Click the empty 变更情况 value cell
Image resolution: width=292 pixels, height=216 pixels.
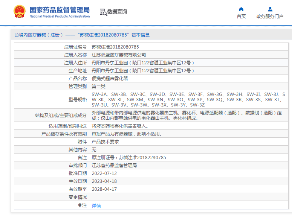[188, 197]
